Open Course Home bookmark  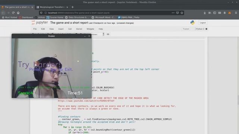[55, 17]
